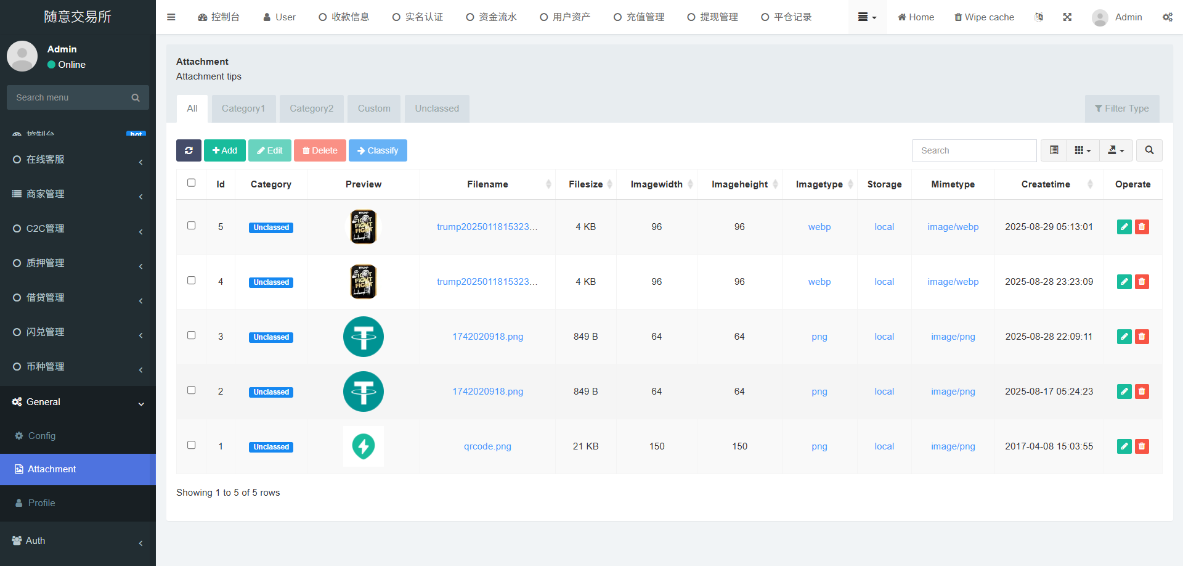
Task: Click the green Add button
Action: pyautogui.click(x=225, y=150)
